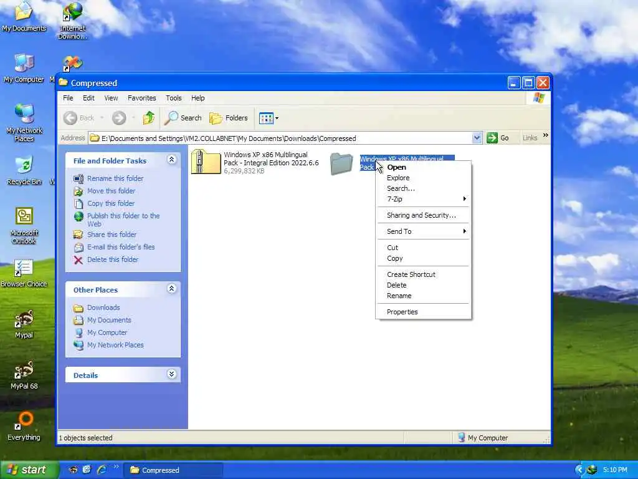Choose Create Shortcut
The width and height of the screenshot is (638, 479).
423,274
